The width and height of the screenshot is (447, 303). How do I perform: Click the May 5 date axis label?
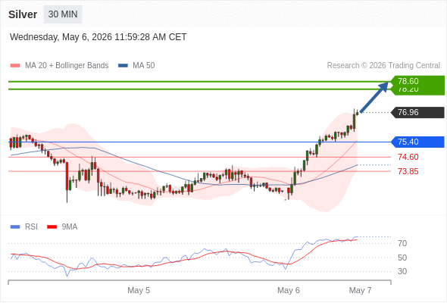(x=139, y=290)
